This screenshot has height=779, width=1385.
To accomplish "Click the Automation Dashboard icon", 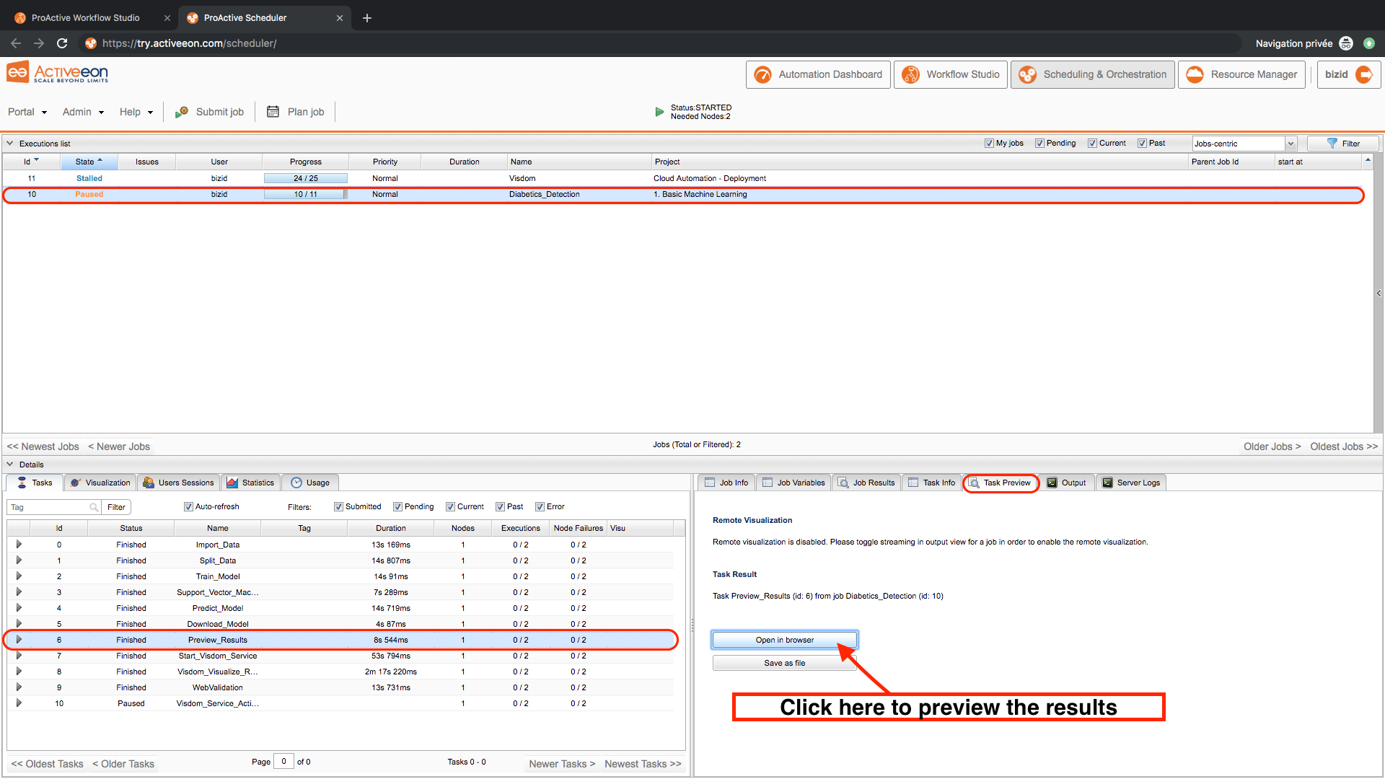I will (762, 75).
